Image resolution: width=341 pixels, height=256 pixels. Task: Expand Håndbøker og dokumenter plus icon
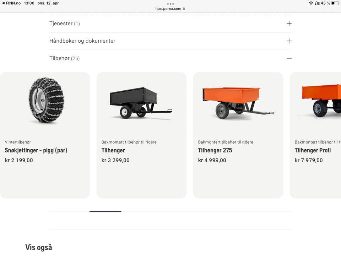pos(289,41)
